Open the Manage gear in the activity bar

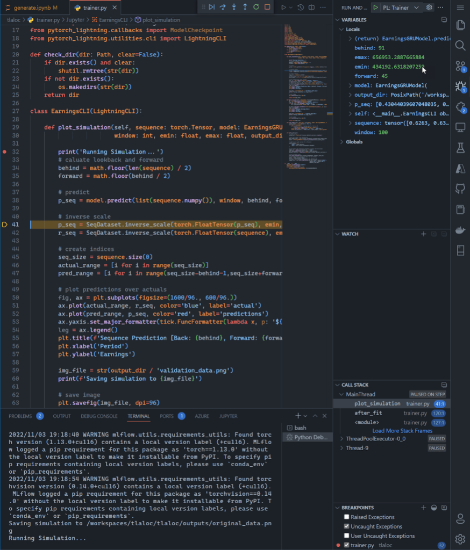click(x=460, y=539)
